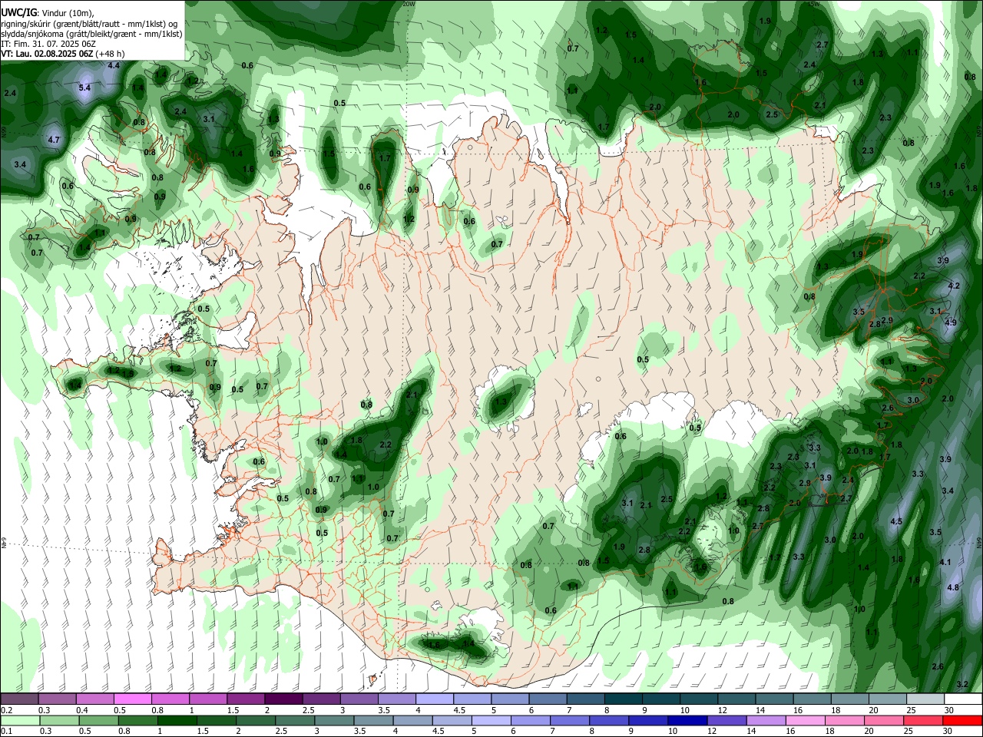Pick the lavender swatch labeled 4 in upper row

434,699
